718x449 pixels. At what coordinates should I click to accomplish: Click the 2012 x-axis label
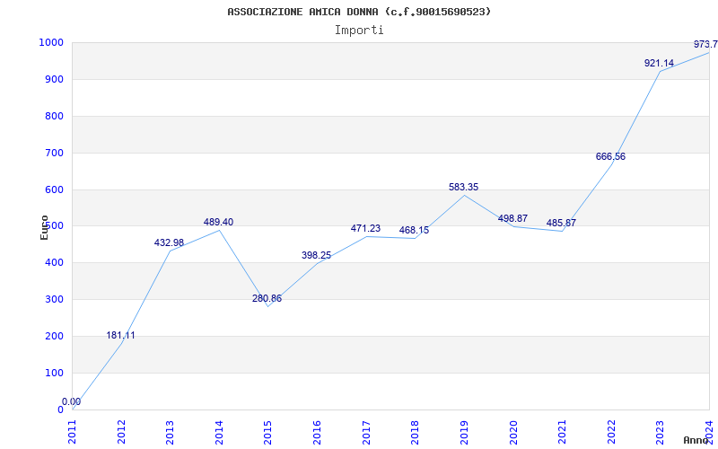[x=121, y=432]
